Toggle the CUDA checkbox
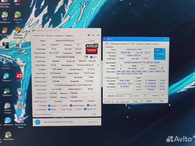Viewport: 195px width, 146px height. (x=61, y=105)
